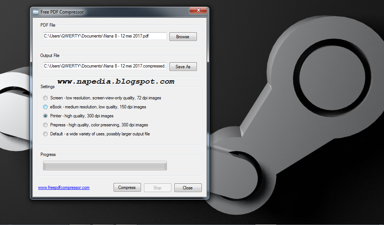Click the Settings group label
This screenshot has height=225, width=384.
48,87
